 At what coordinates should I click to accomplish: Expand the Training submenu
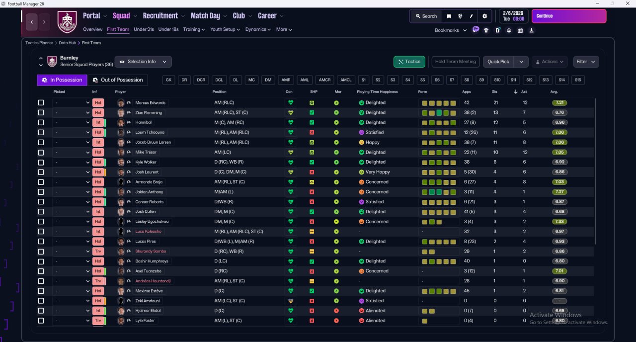(194, 29)
